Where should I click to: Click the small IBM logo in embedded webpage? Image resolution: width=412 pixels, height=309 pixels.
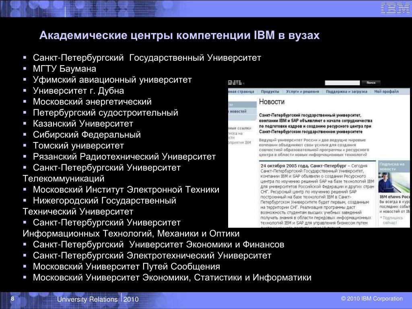(x=235, y=83)
